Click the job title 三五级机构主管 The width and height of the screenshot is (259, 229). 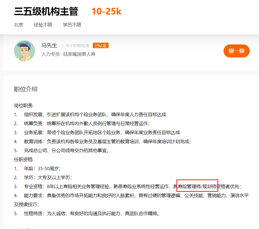[x=46, y=11]
